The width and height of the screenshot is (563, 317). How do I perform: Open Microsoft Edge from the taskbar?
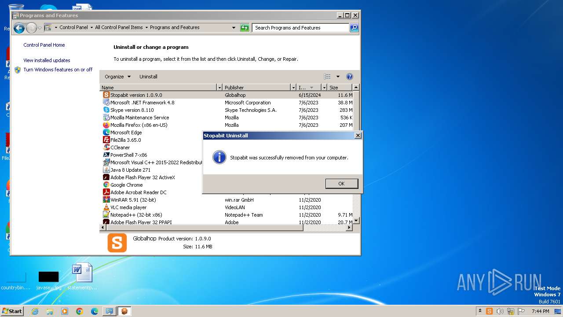[x=94, y=311]
